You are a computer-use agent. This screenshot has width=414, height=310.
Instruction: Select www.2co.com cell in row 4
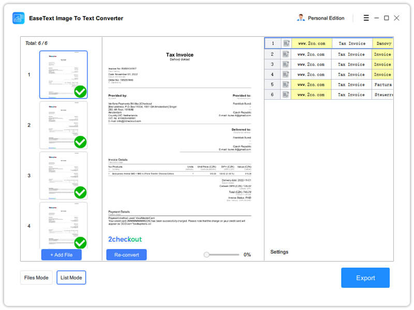pyautogui.click(x=311, y=74)
